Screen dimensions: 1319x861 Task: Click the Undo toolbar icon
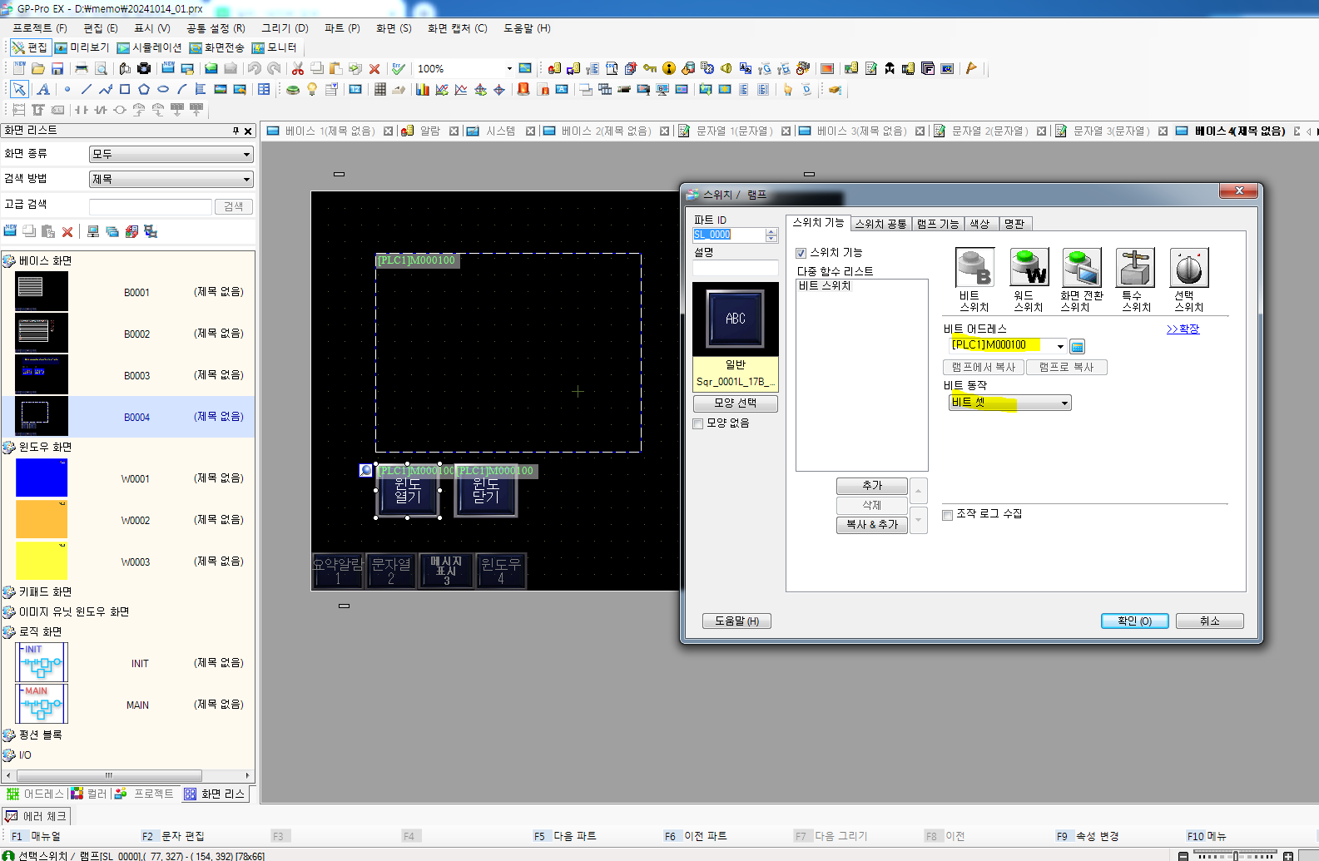coord(255,68)
